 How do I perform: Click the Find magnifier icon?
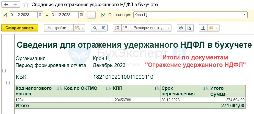click(x=95, y=28)
